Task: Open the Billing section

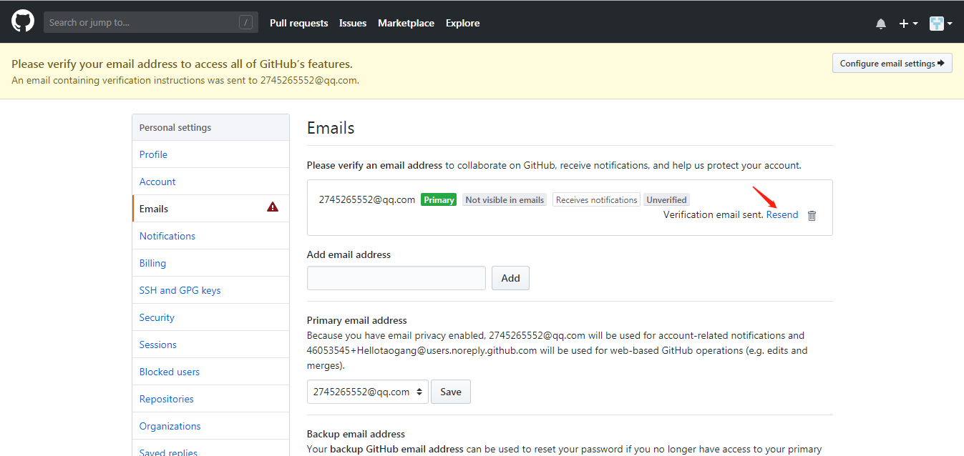Action: click(152, 263)
